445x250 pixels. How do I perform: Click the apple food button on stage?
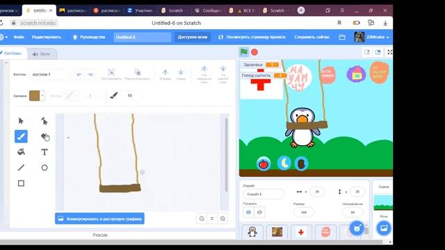click(x=264, y=164)
